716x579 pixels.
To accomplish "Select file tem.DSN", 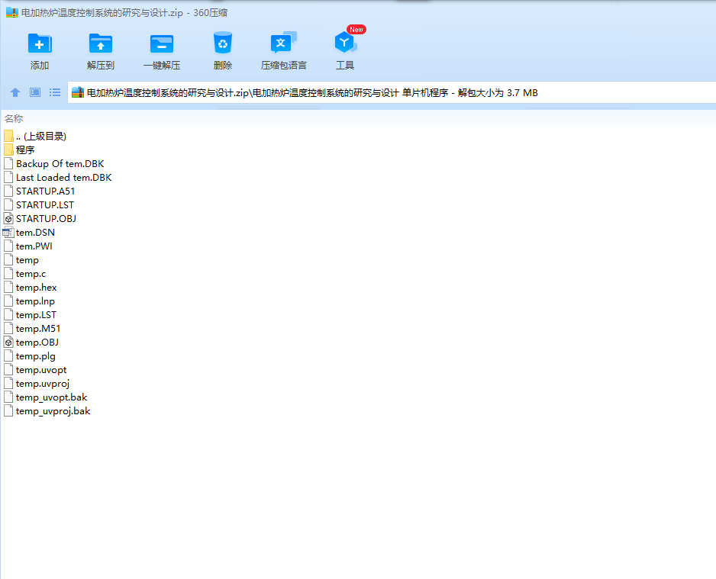I will click(x=35, y=232).
